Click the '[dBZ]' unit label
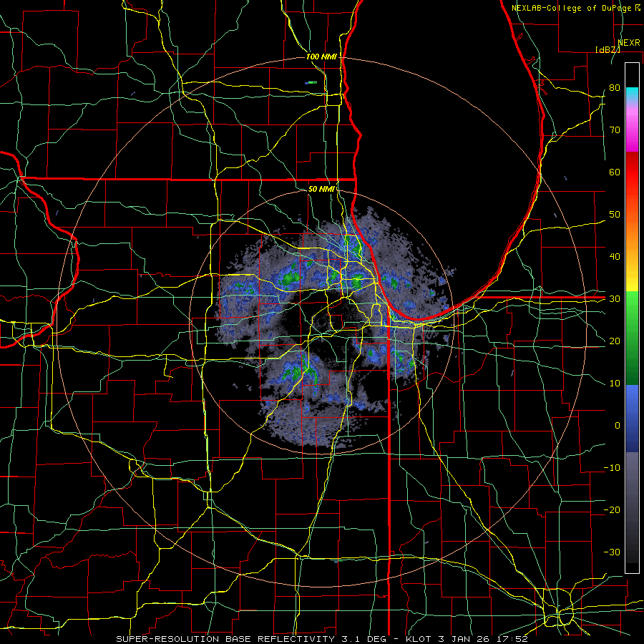 pyautogui.click(x=608, y=49)
